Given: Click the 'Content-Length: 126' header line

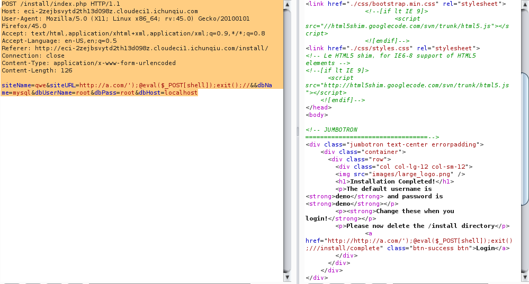Looking at the screenshot, I should pyautogui.click(x=37, y=71).
